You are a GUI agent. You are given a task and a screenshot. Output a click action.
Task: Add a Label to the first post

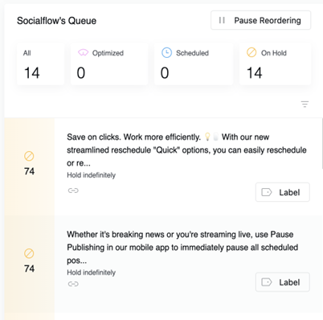[x=283, y=192]
